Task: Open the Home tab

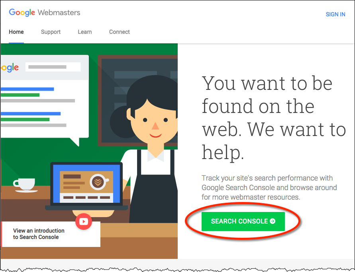Action: coord(16,32)
